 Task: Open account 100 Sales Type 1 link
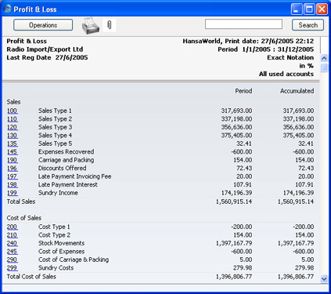click(x=12, y=111)
